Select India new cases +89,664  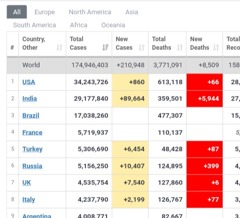pos(132,98)
